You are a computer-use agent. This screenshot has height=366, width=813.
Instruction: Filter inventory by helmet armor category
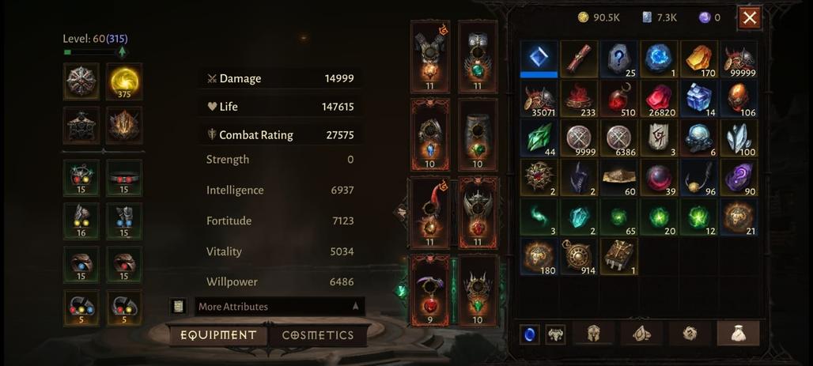[594, 334]
